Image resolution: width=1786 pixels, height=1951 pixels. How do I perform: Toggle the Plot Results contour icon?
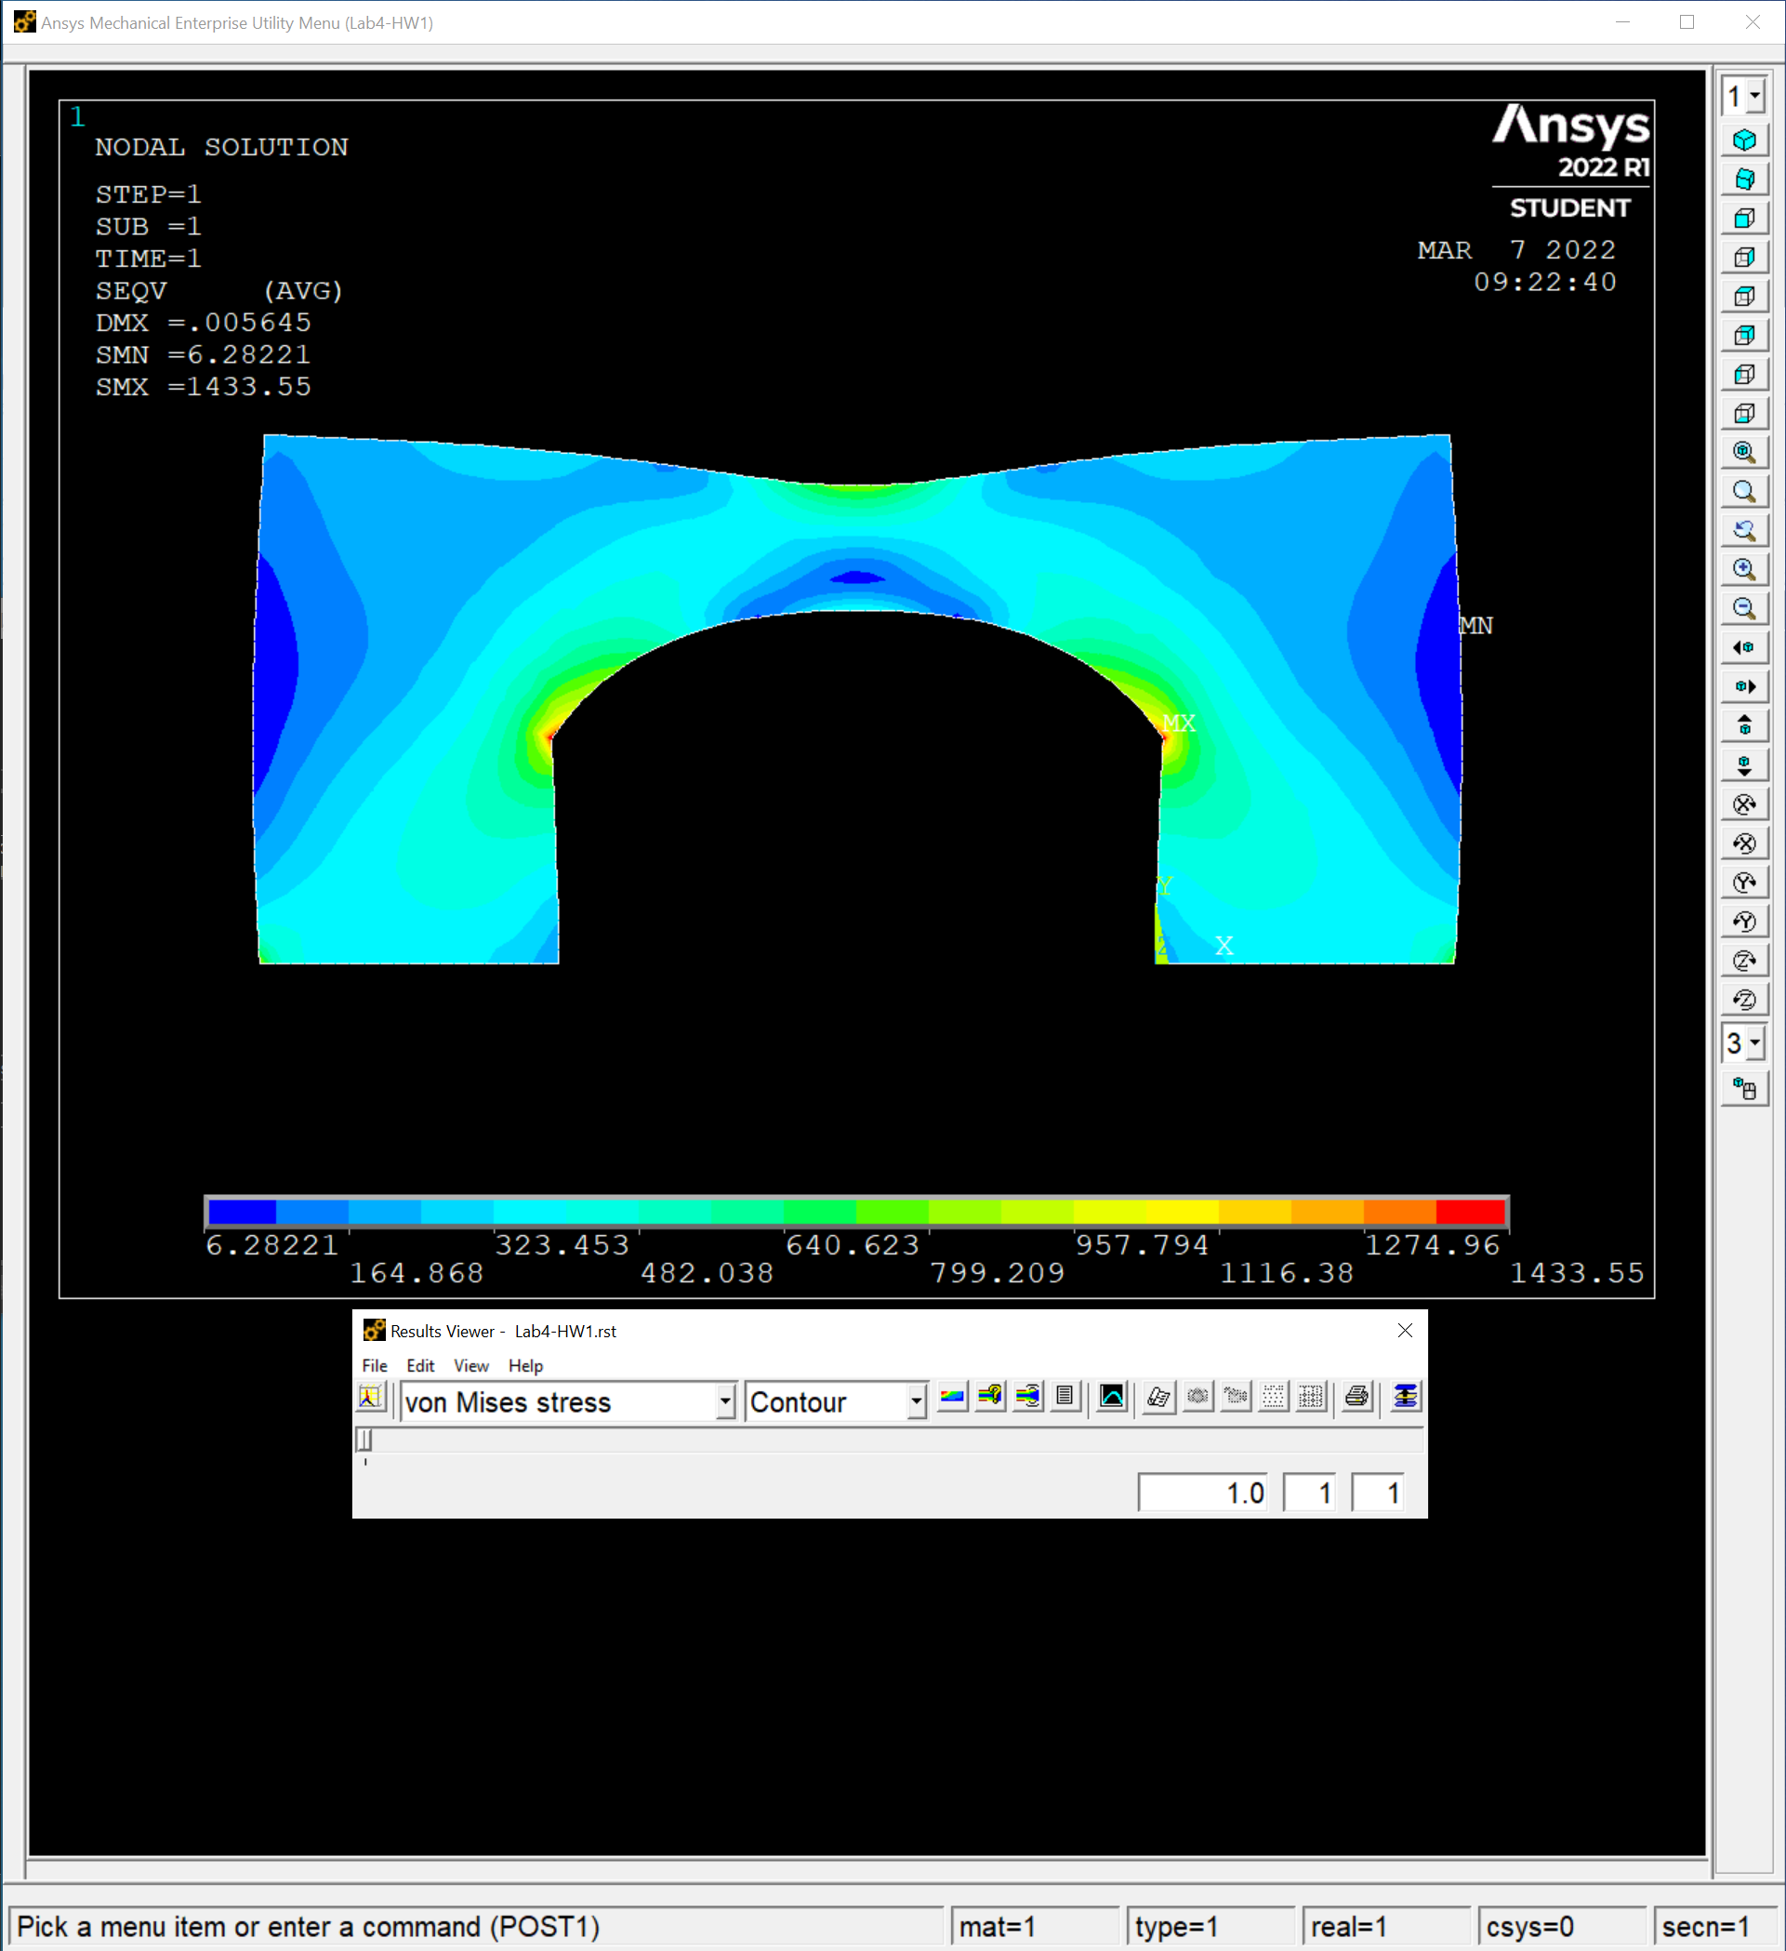click(952, 1397)
